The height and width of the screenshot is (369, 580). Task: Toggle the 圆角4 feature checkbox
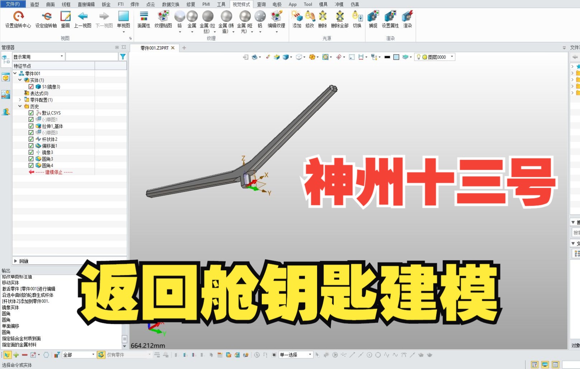click(x=31, y=165)
